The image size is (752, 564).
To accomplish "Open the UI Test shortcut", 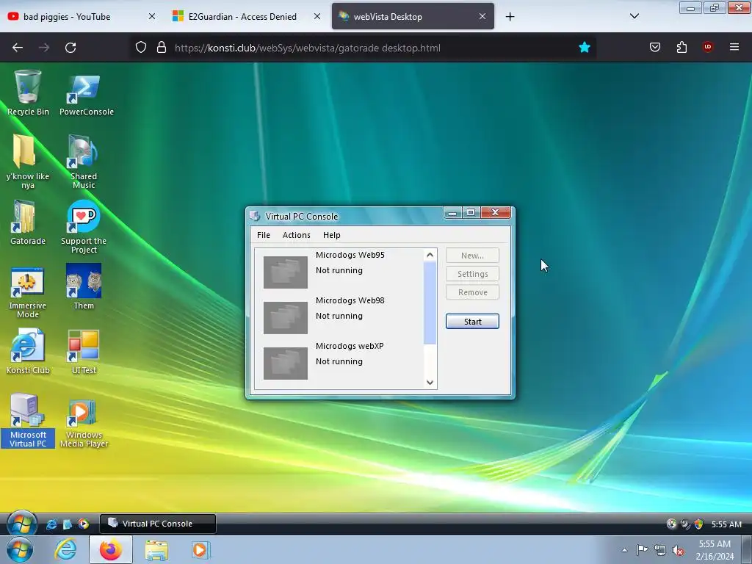I will click(84, 352).
